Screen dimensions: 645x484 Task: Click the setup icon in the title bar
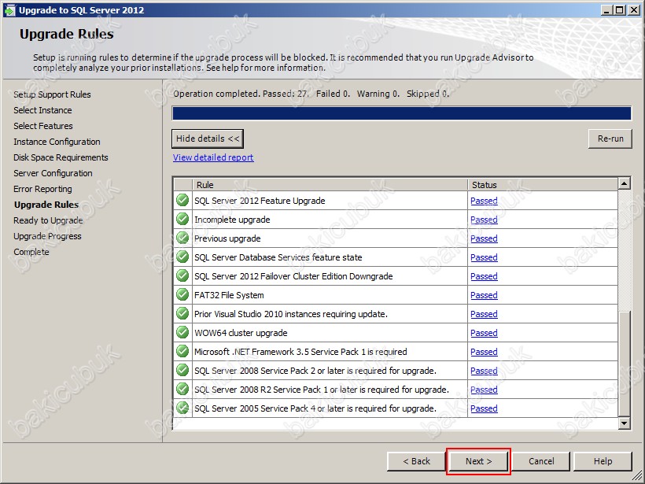(9, 10)
